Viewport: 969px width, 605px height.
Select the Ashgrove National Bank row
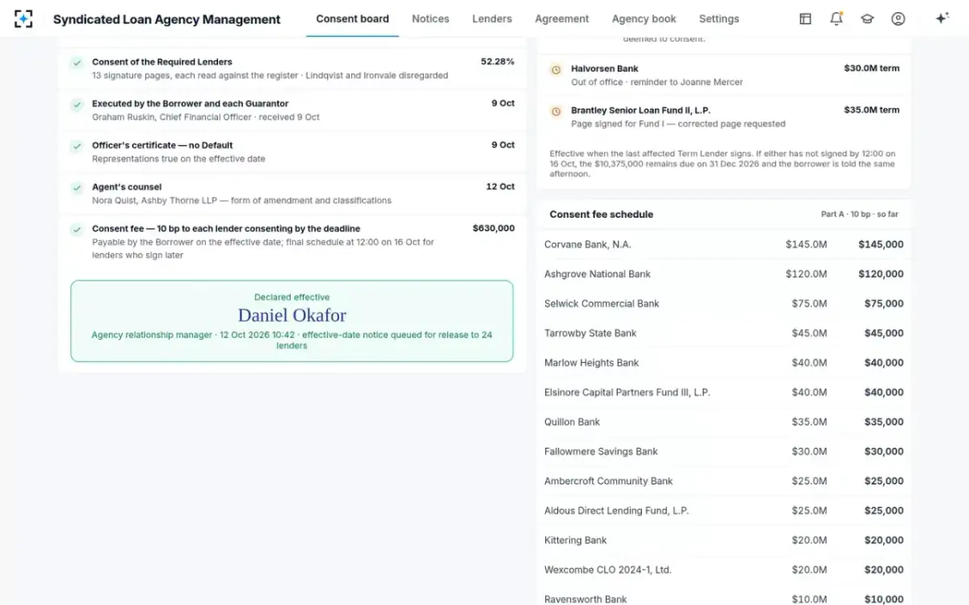click(724, 274)
